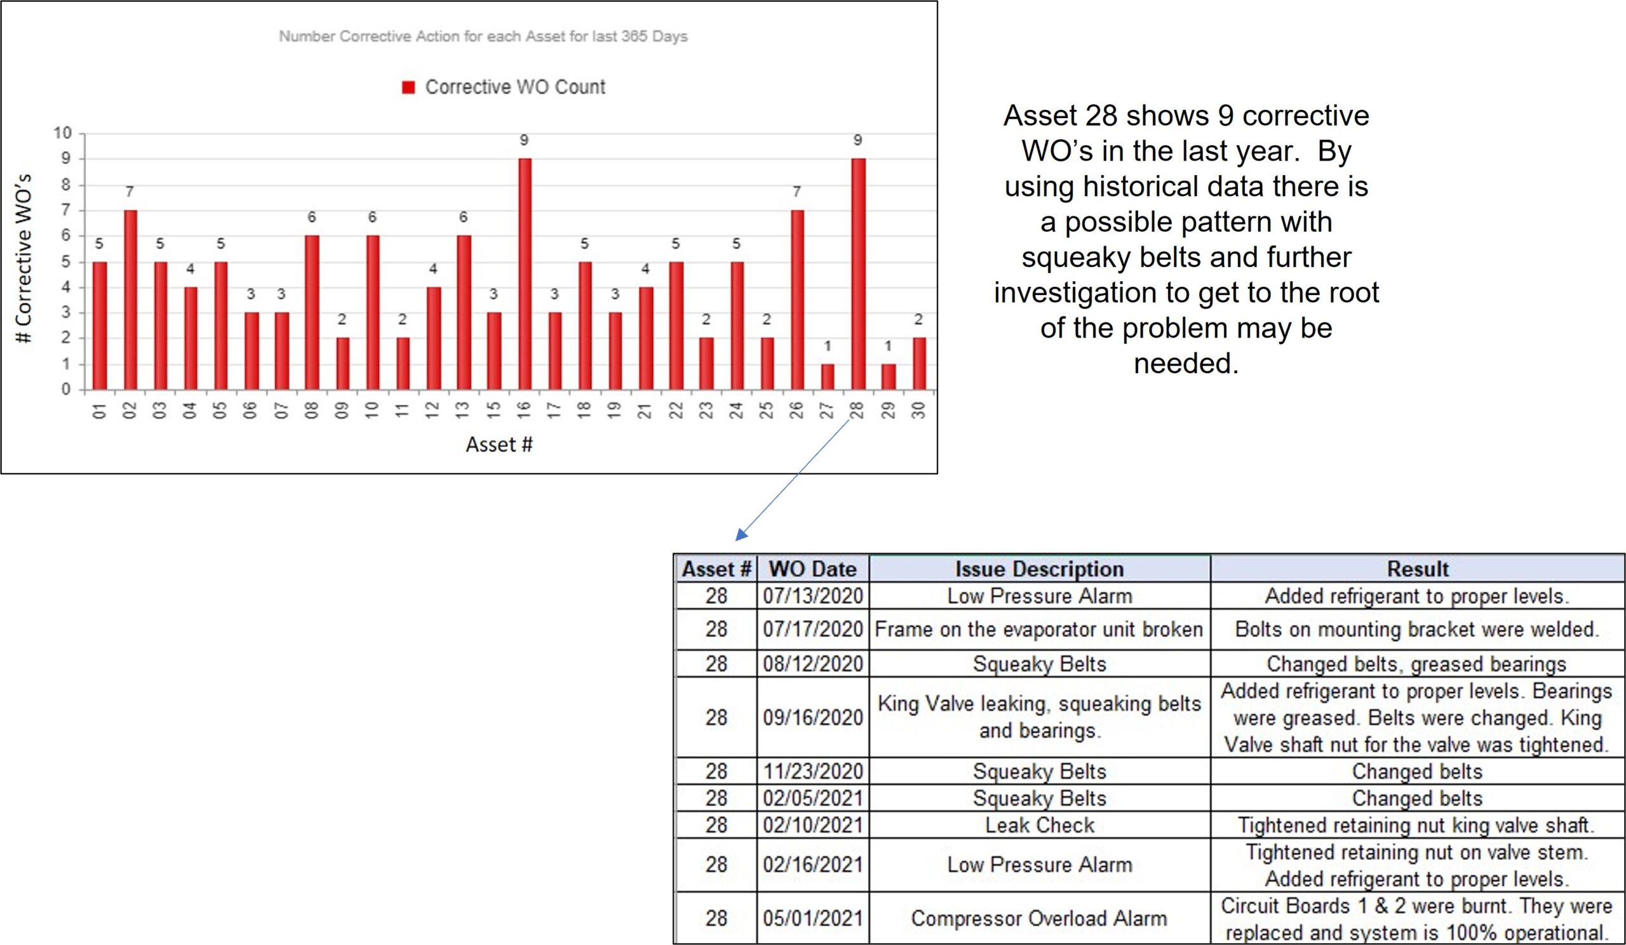Select the WO date 02/10/2021 cell
Image resolution: width=1626 pixels, height=945 pixels.
click(813, 826)
